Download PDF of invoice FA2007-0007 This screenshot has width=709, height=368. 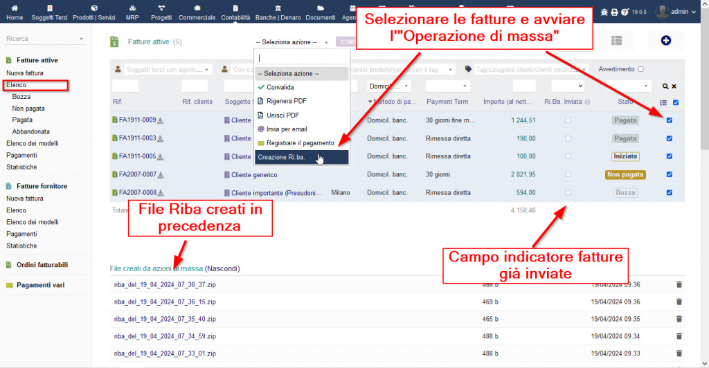(x=161, y=175)
